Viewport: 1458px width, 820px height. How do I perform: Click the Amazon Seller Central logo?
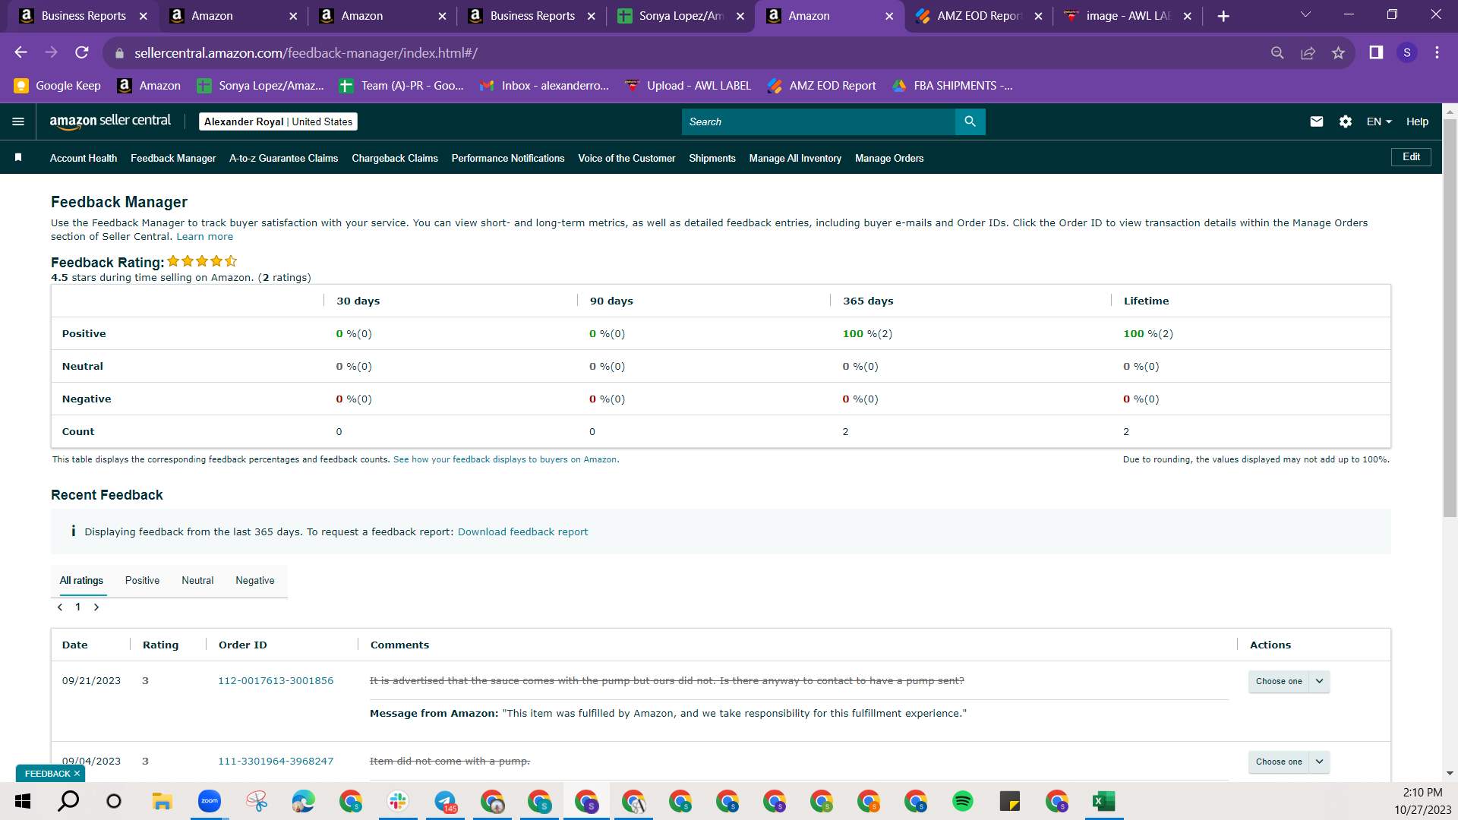(x=110, y=121)
